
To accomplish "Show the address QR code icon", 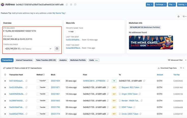I will tap(71, 5).
